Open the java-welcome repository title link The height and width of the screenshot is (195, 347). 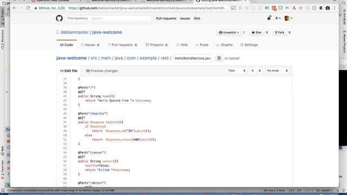pos(107,32)
